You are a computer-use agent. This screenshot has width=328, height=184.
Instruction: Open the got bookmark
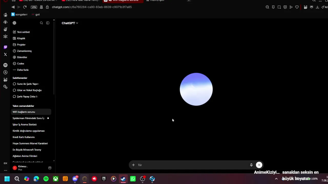click(x=36, y=15)
